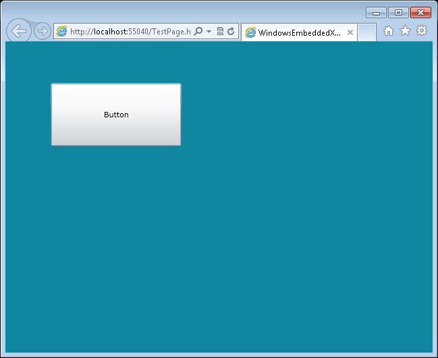Open the address bar autocomplete dropdown arrow

209,31
